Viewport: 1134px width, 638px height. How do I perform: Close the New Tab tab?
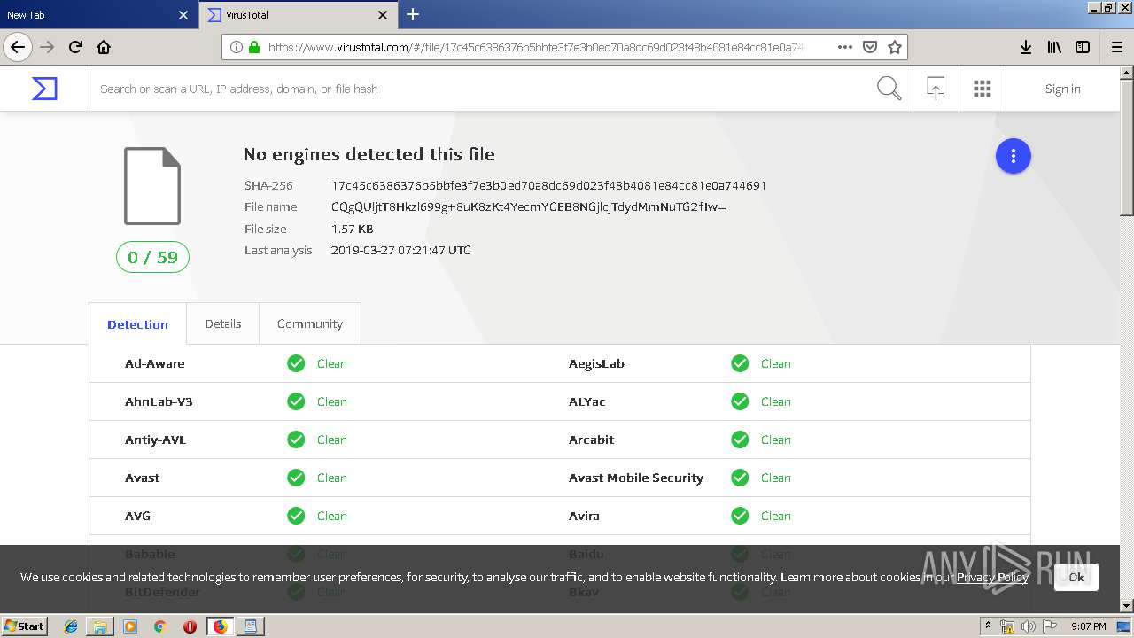tap(183, 15)
